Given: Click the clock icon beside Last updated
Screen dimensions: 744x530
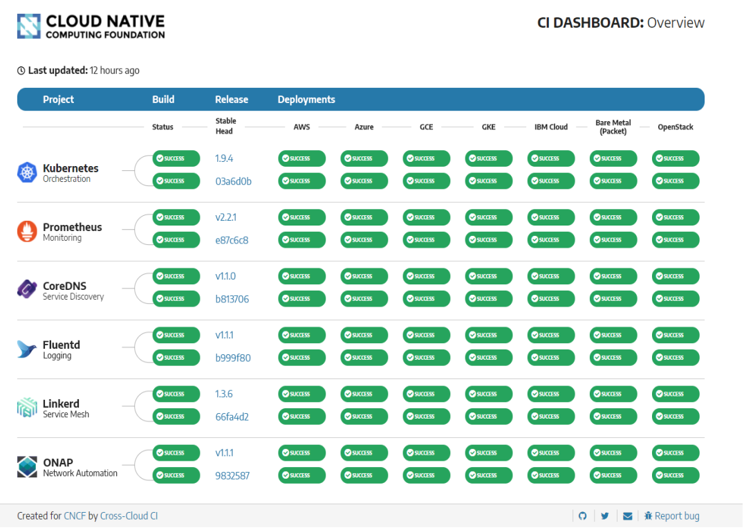Looking at the screenshot, I should click(21, 71).
